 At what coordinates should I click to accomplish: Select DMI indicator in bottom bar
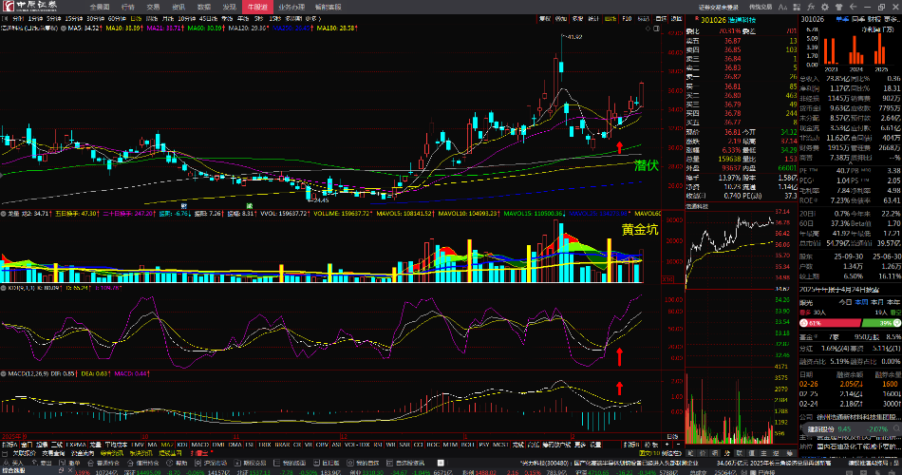218,445
